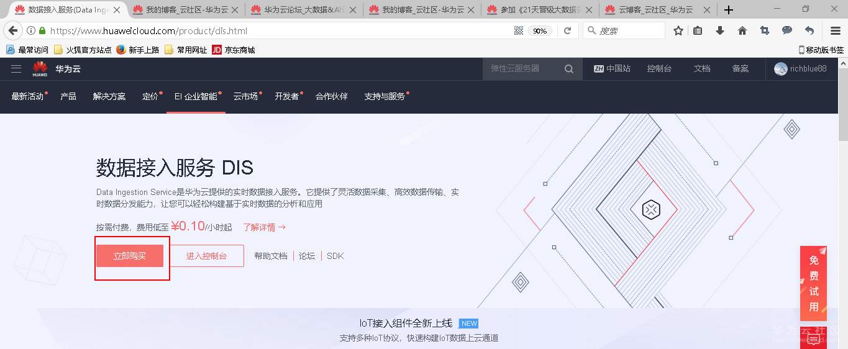Click the IoT接入组件全新上线 announcement

click(406, 324)
